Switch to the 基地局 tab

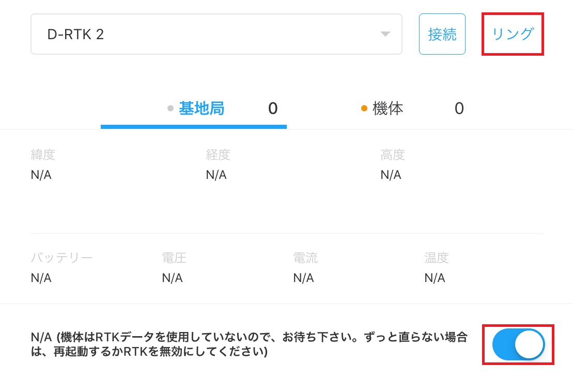tap(194, 109)
